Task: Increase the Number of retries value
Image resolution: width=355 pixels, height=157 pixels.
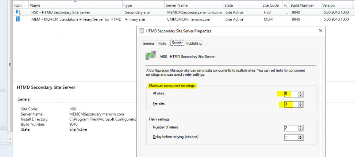Action: click(301, 127)
